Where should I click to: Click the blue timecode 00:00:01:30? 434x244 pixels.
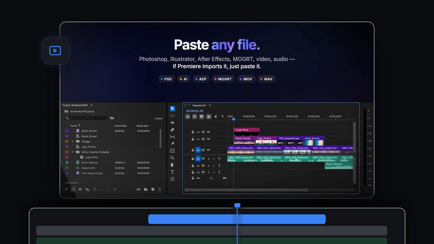point(195,111)
